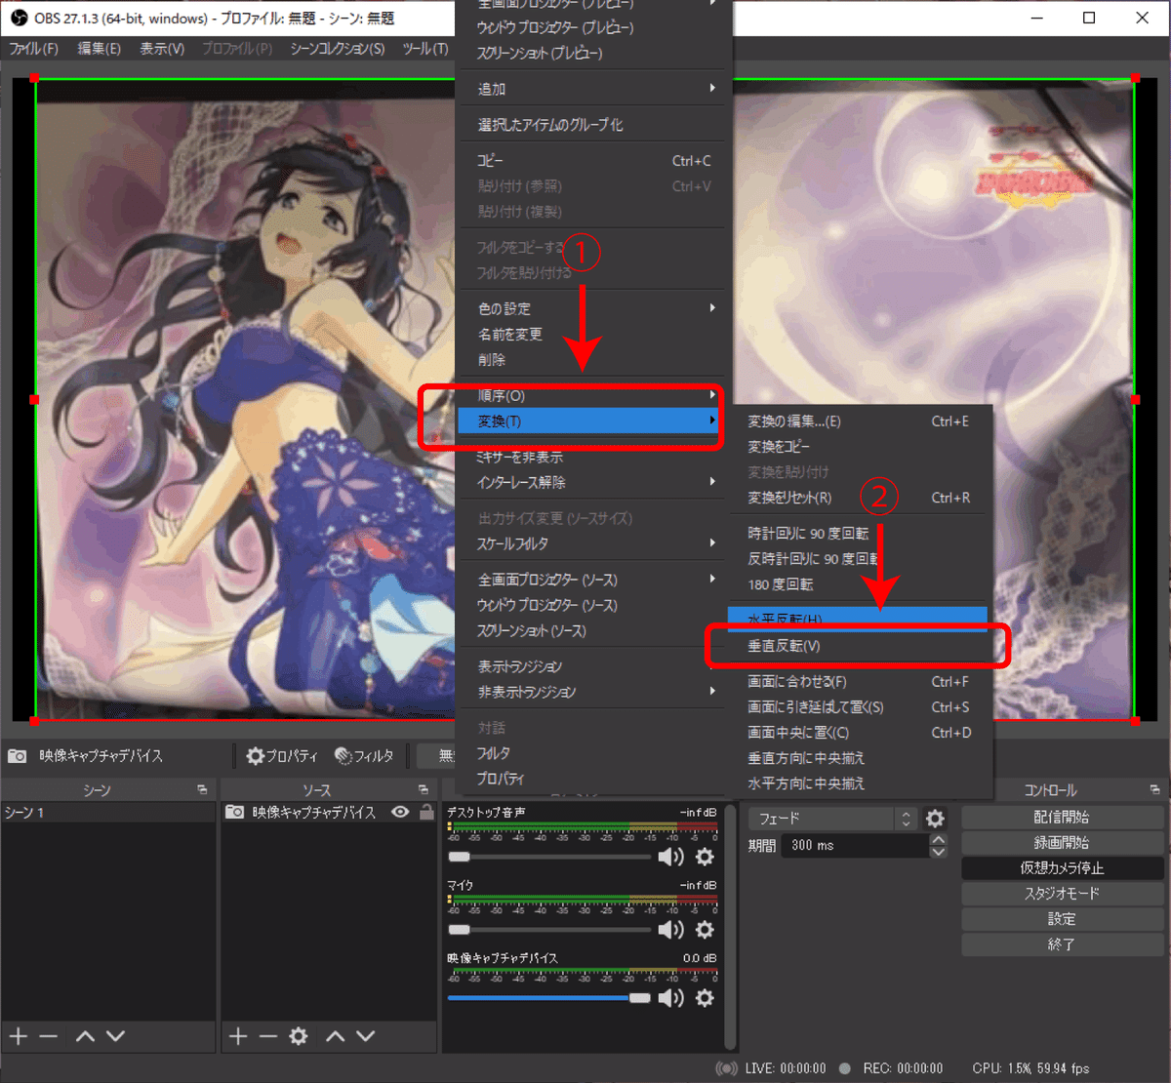Remove scene using minus icon in シーン panel
This screenshot has height=1083, width=1171.
(49, 1036)
